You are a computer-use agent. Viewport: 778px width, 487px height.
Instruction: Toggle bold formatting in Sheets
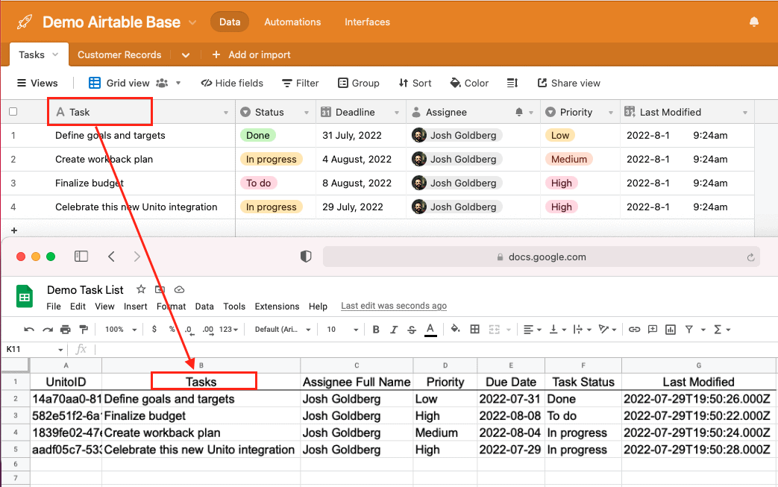376,330
